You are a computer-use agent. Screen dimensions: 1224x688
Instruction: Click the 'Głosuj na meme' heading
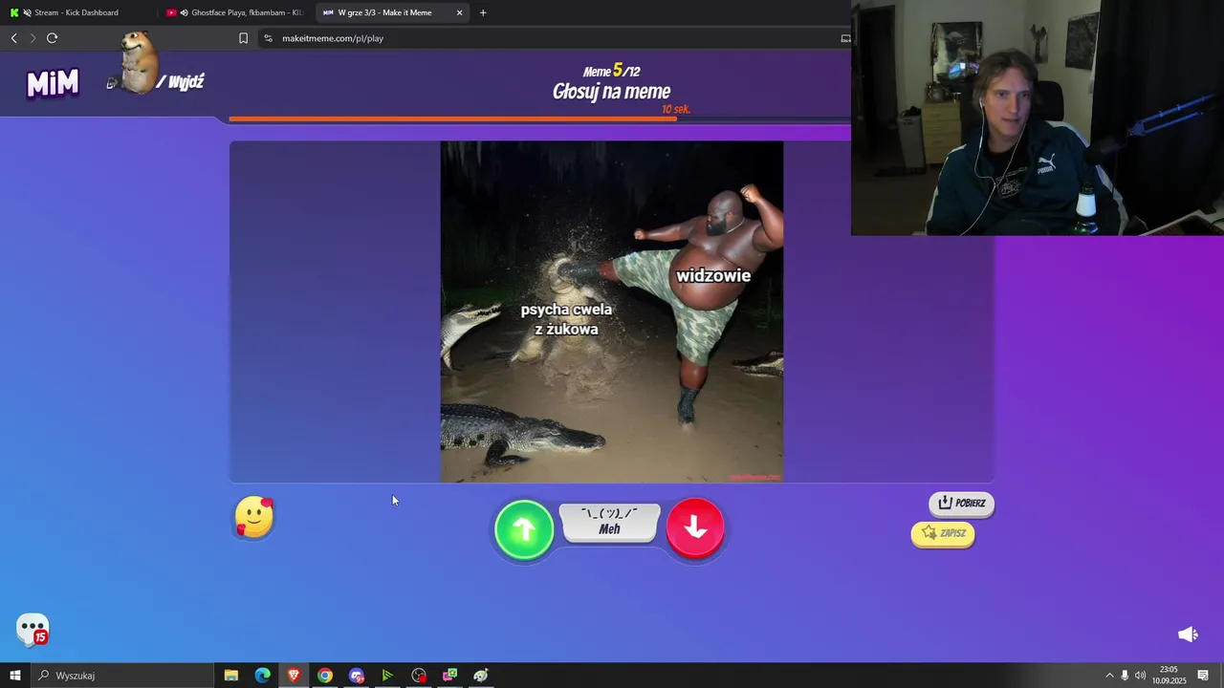(x=611, y=92)
